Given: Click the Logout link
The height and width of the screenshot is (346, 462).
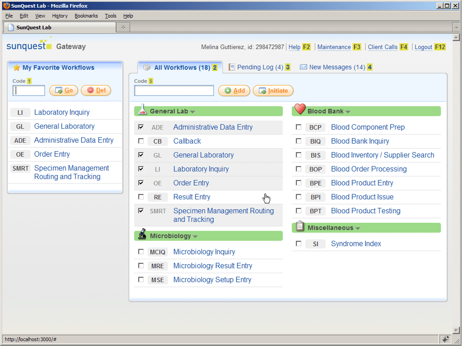Looking at the screenshot, I should 423,47.
